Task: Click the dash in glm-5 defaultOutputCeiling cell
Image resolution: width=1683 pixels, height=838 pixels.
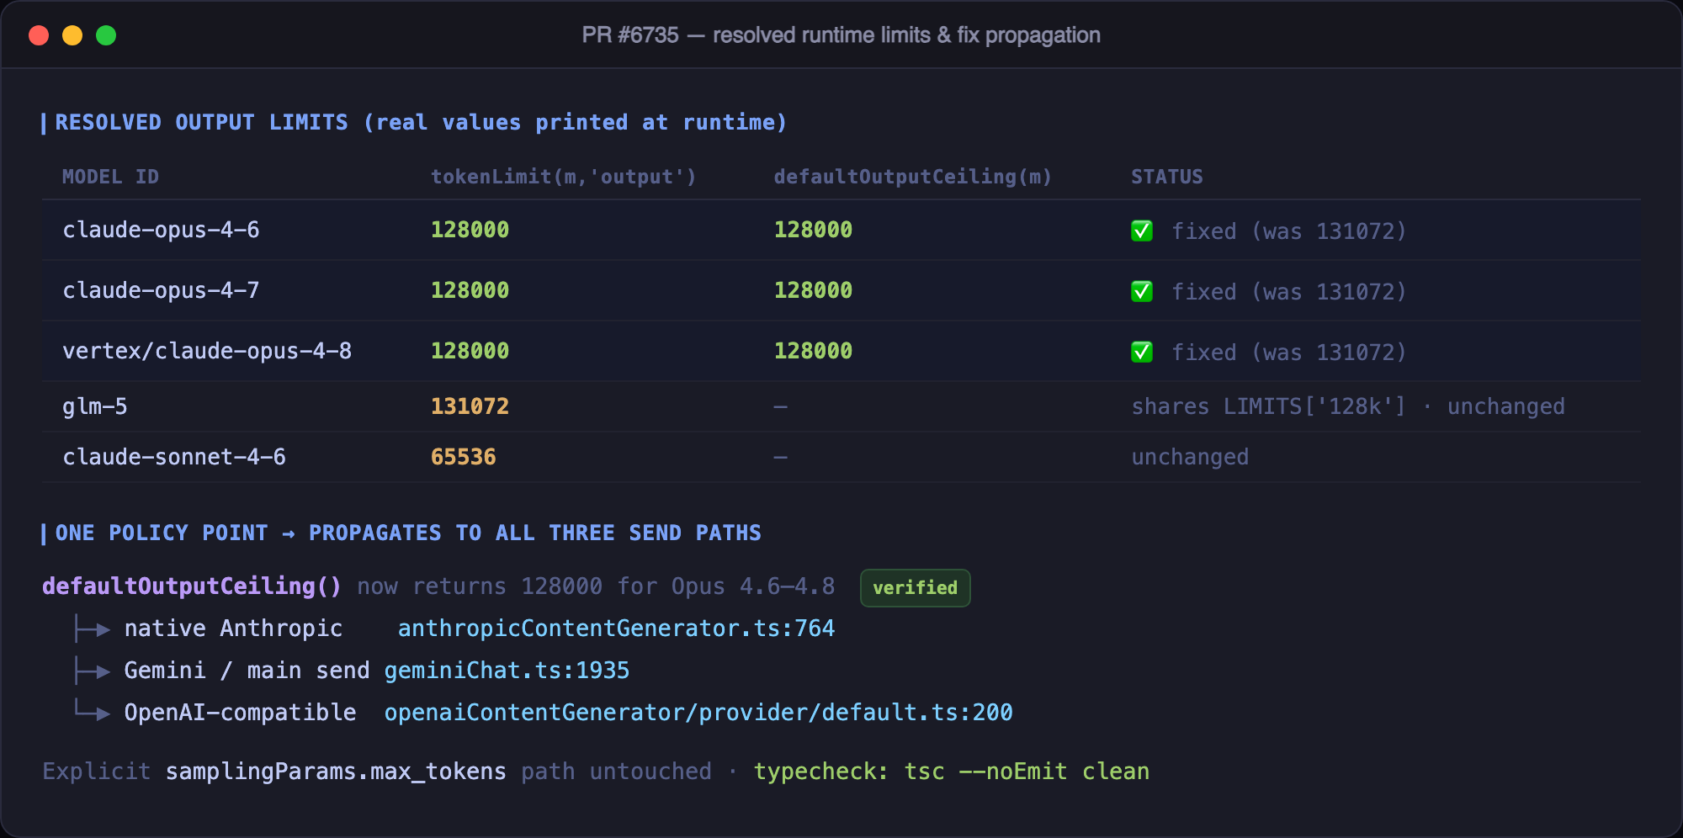Action: point(781,407)
